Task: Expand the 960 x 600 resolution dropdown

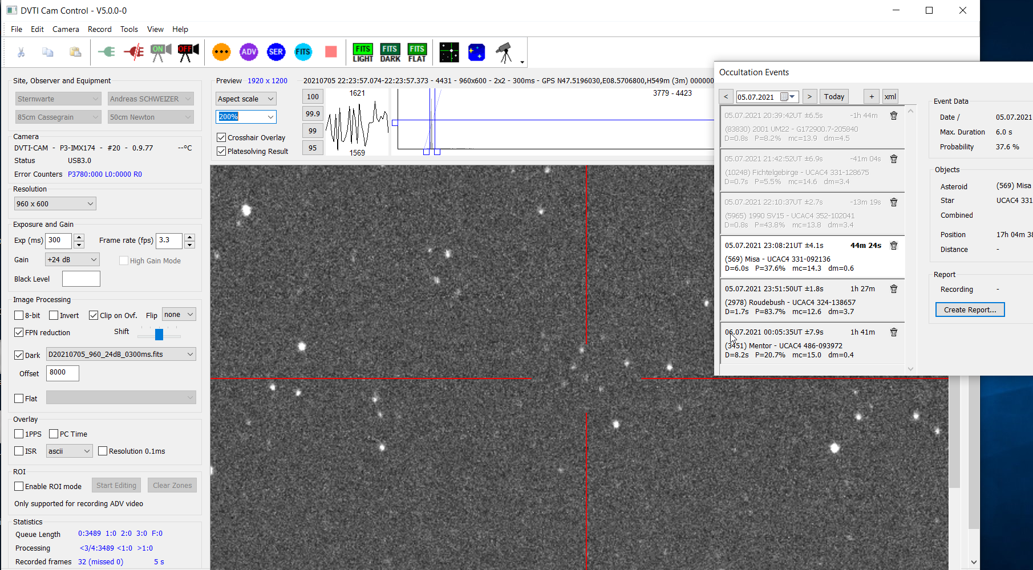Action: [x=55, y=203]
